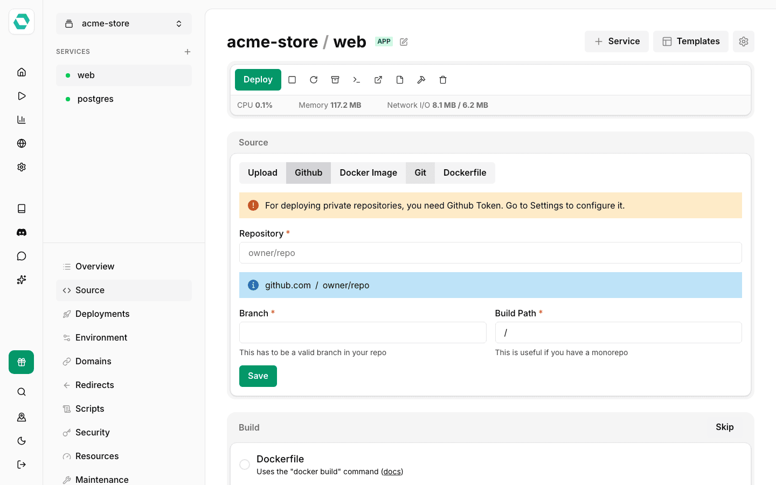Focus the Branch input field
This screenshot has width=776, height=485.
click(x=363, y=332)
